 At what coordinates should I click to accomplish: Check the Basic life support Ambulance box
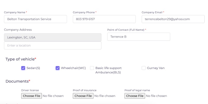pos(92,68)
